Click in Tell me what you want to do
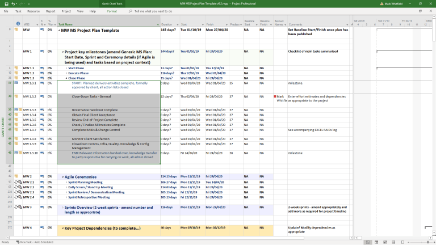This screenshot has height=245, width=436. click(x=153, y=11)
